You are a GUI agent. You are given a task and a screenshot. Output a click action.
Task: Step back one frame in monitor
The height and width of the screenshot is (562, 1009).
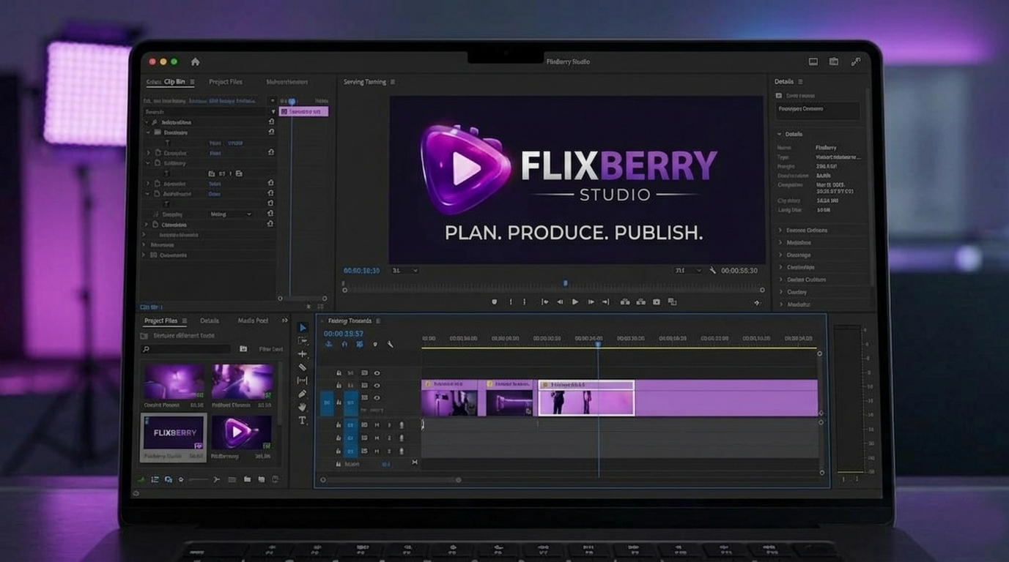(x=560, y=301)
